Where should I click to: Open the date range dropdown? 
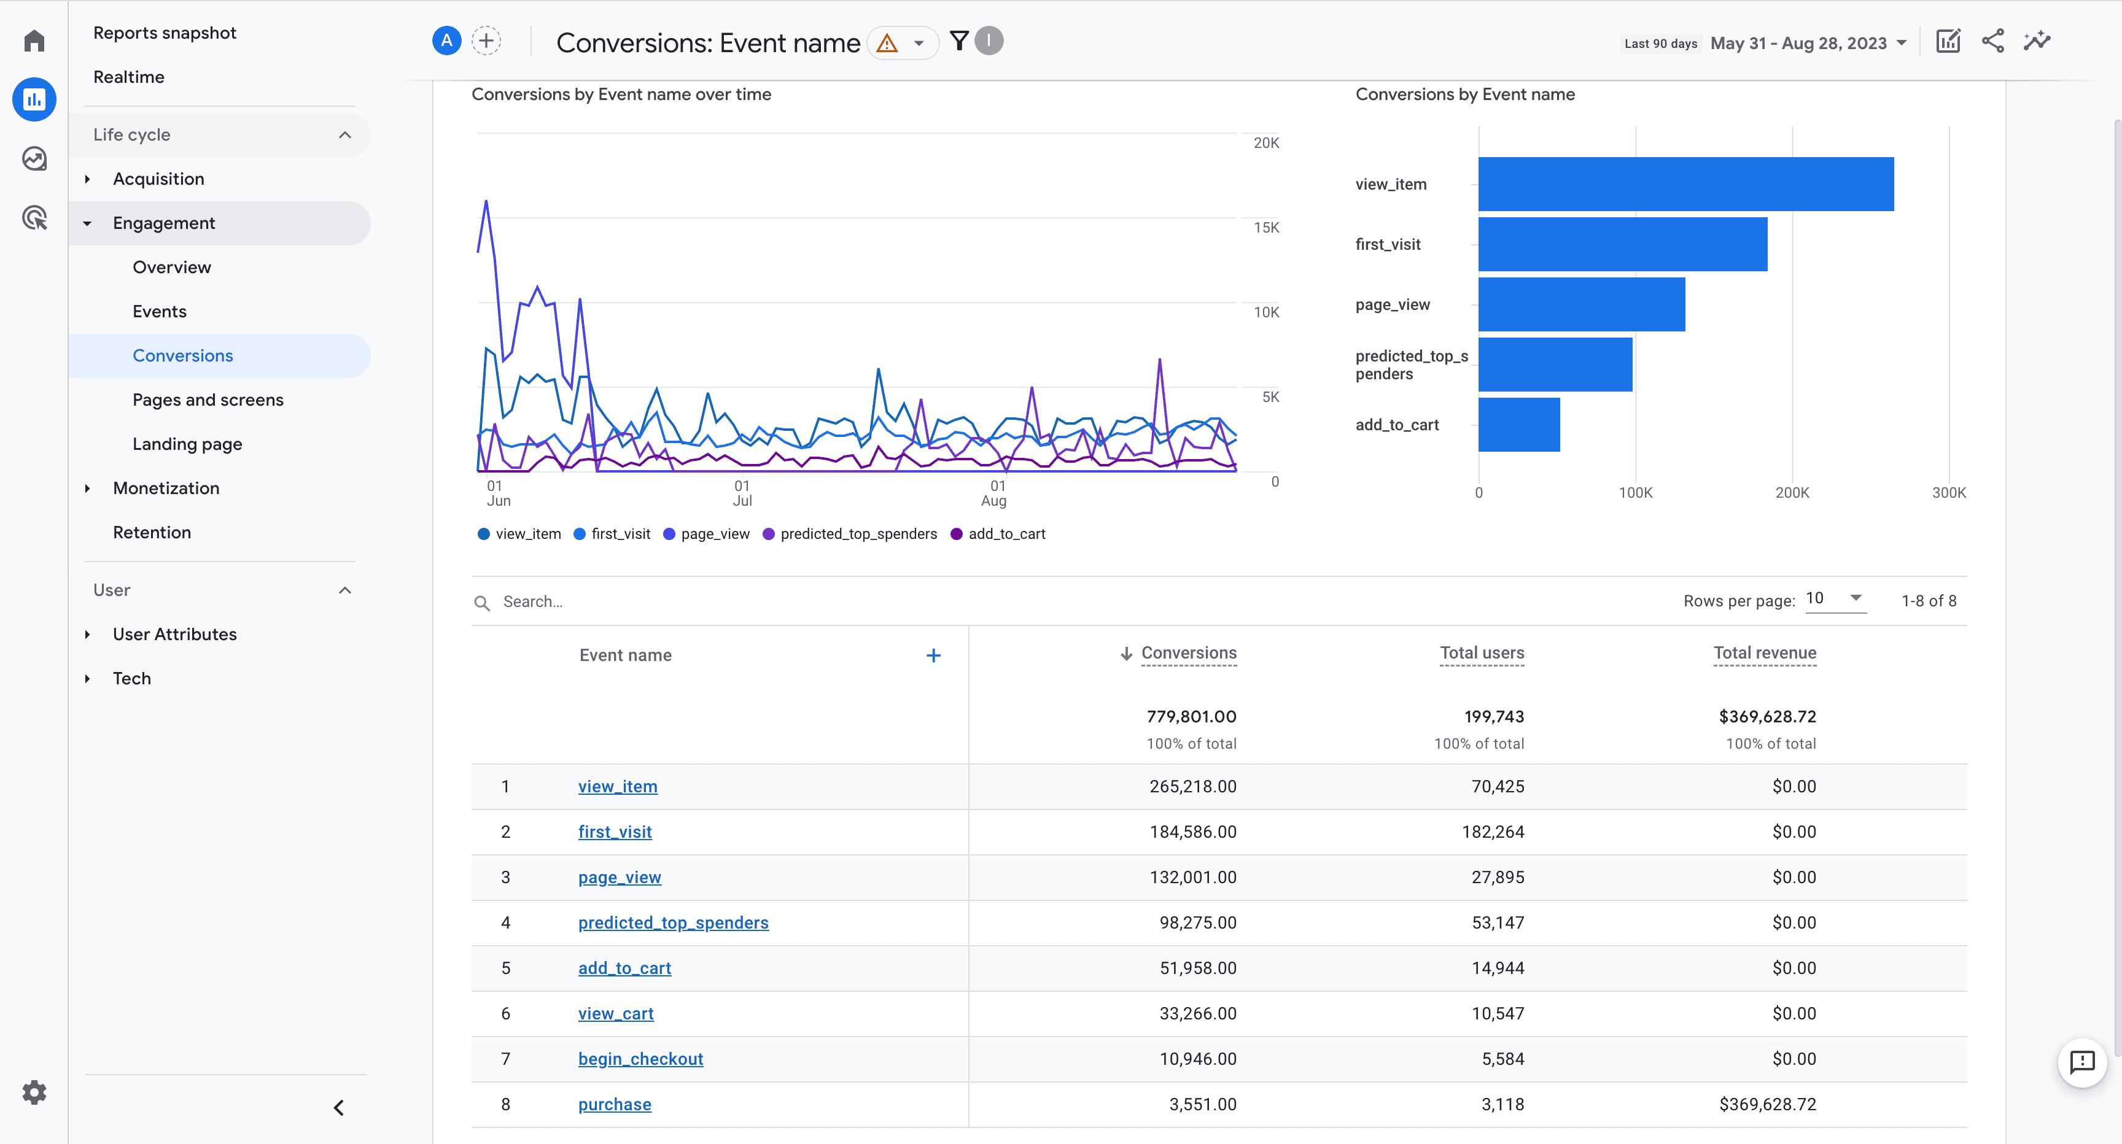pyautogui.click(x=1809, y=43)
